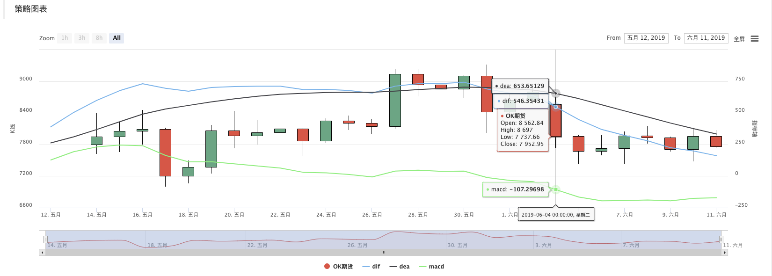772x276 pixels.
Task: Click the scrollbar center grip handle
Action: 383,252
